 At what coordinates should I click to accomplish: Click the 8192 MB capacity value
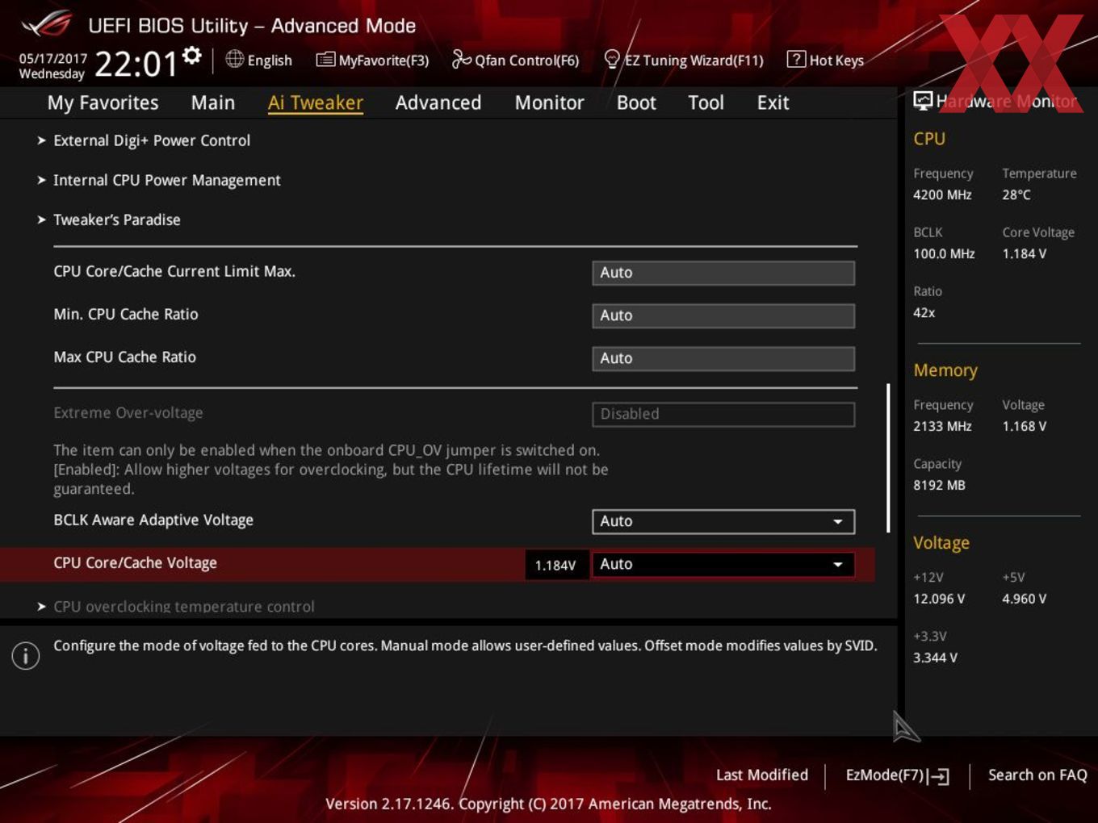pos(939,485)
